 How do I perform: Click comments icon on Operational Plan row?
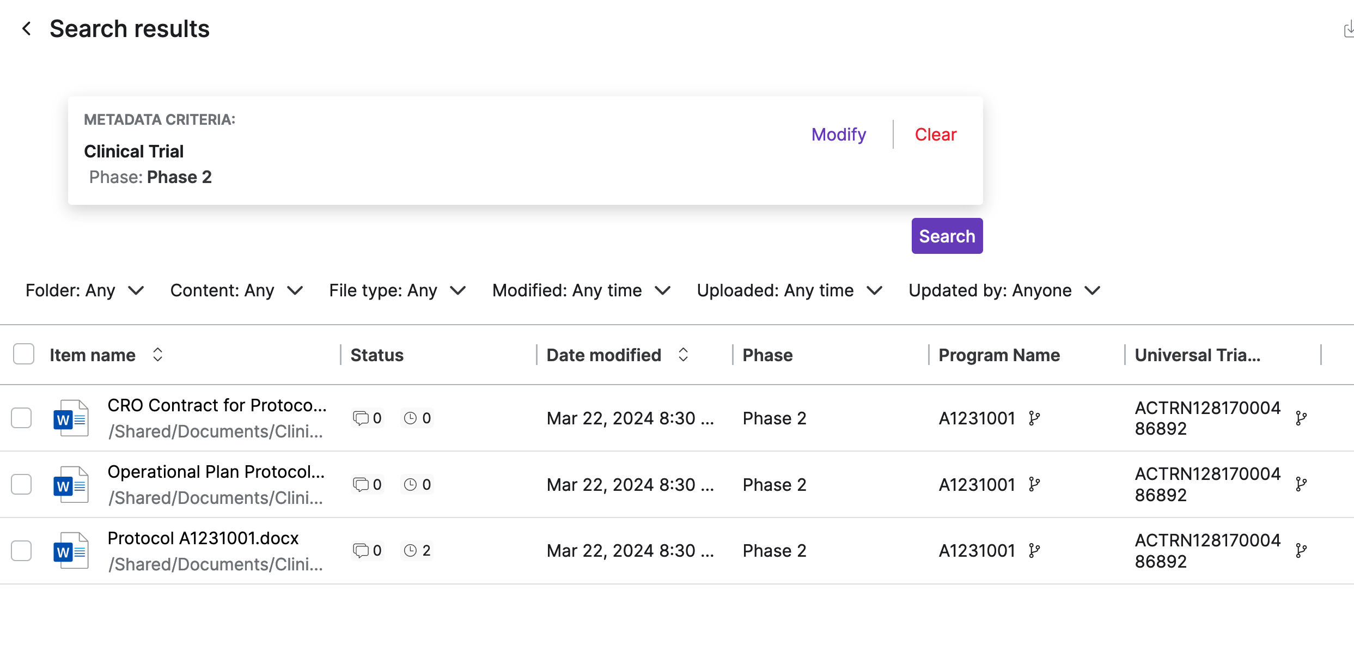(x=361, y=484)
